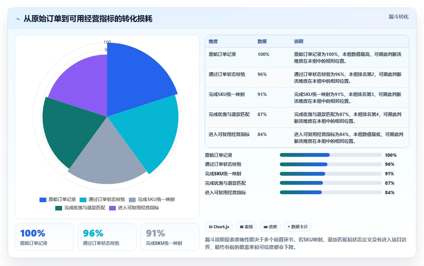Click the 完成优惠与退款匹配 progress bar
The width and height of the screenshot is (424, 266).
click(331, 183)
